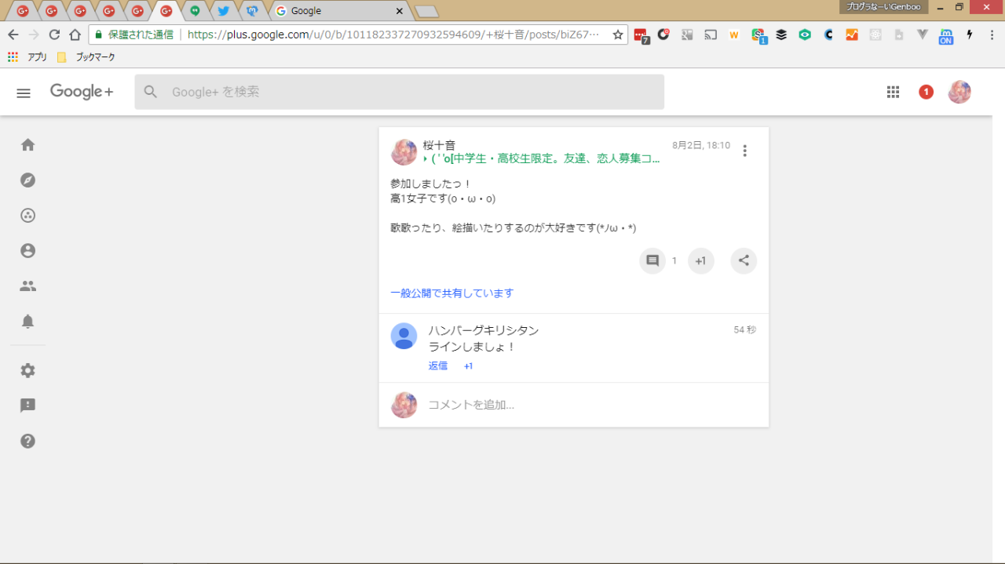Bookmark this page with the star icon

618,35
